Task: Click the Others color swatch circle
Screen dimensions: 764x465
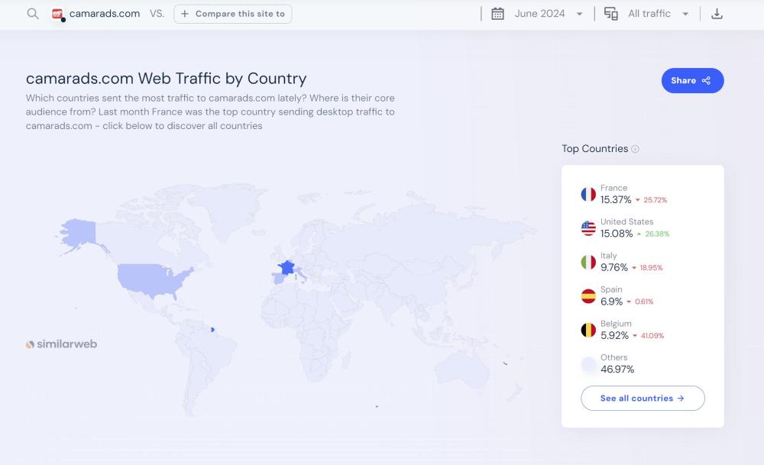Action: point(588,364)
